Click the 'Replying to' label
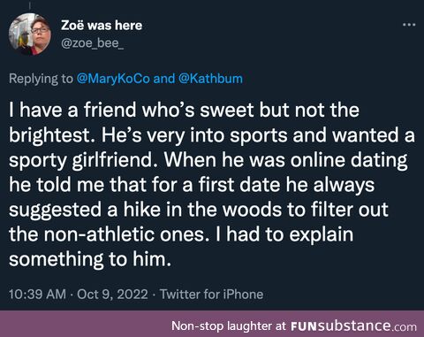This screenshot has width=424, height=337. point(41,79)
